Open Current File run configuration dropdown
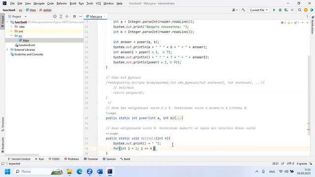 [258, 10]
